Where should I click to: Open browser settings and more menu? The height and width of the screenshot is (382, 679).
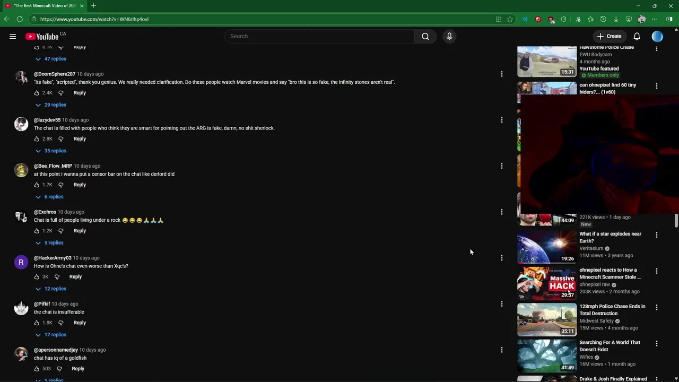point(655,19)
